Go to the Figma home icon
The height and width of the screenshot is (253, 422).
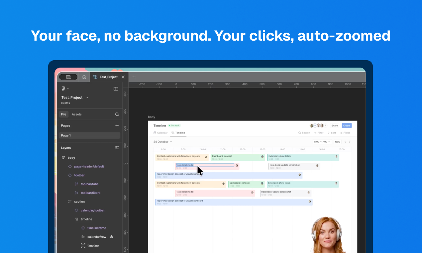(x=84, y=77)
